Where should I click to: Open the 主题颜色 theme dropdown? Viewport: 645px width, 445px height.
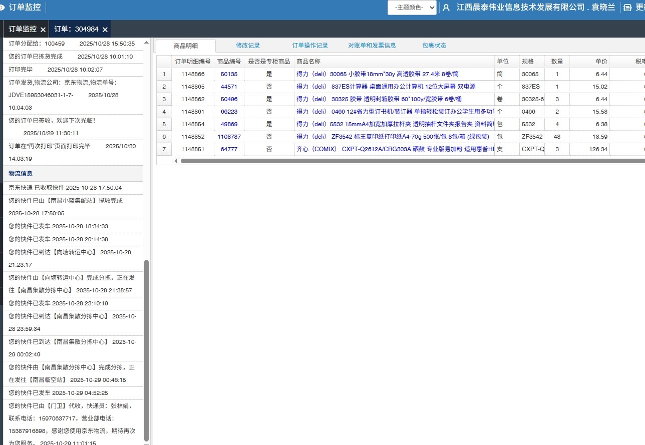click(412, 8)
